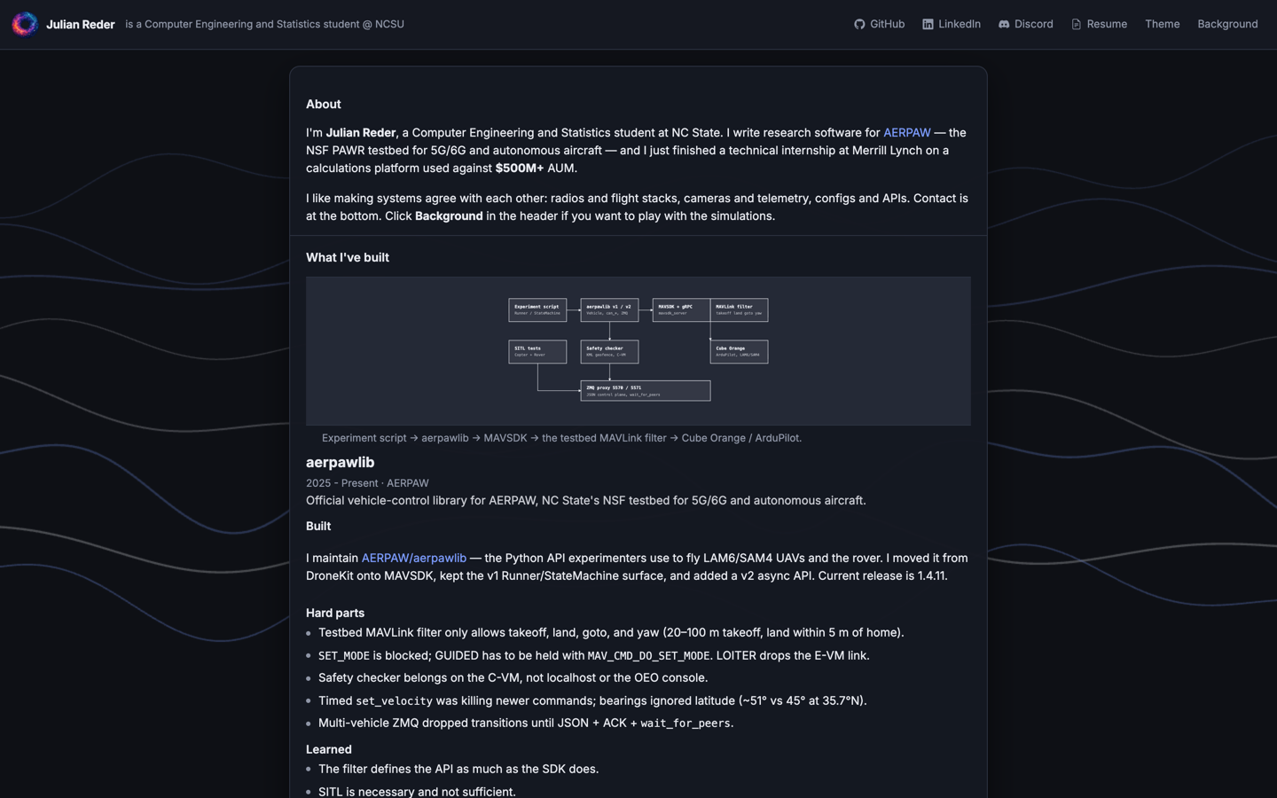
Task: Click the bullet "The filter defines the API"
Action: [x=458, y=770]
